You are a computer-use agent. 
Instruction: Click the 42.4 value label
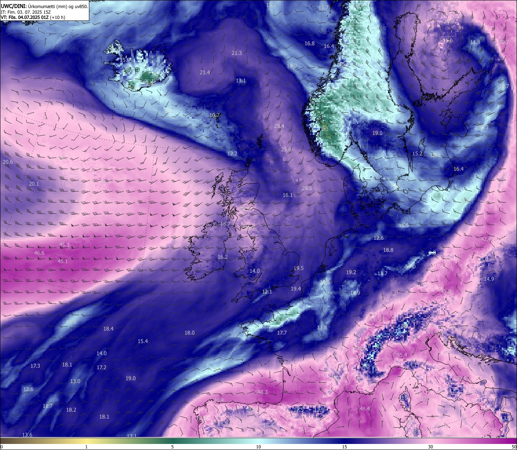pyautogui.click(x=486, y=239)
